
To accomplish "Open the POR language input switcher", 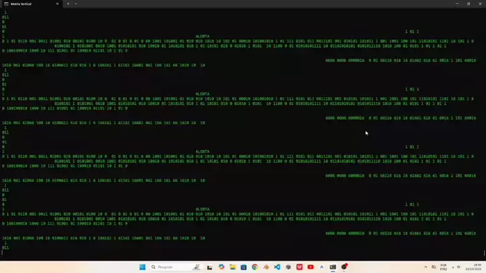I will pos(443,267).
